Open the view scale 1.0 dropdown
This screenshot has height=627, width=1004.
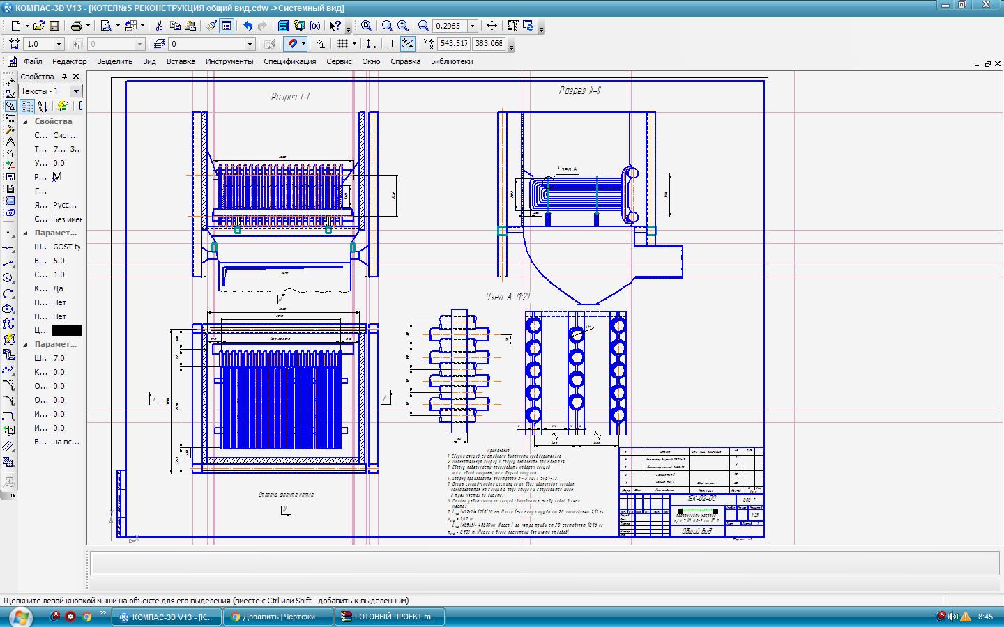coord(59,44)
